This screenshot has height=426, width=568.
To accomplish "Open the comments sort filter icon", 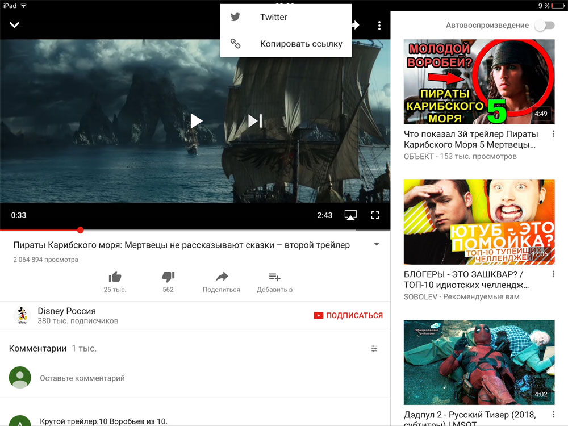I will coord(374,349).
